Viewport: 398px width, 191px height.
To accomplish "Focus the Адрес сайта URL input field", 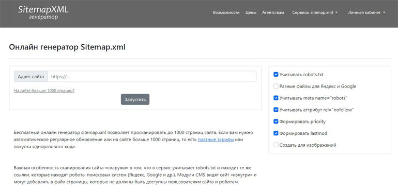I will click(x=152, y=76).
